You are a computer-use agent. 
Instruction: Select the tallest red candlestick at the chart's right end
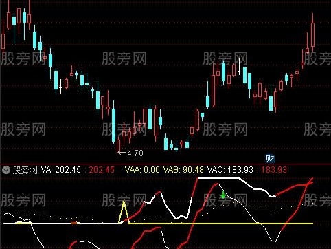click(x=312, y=34)
